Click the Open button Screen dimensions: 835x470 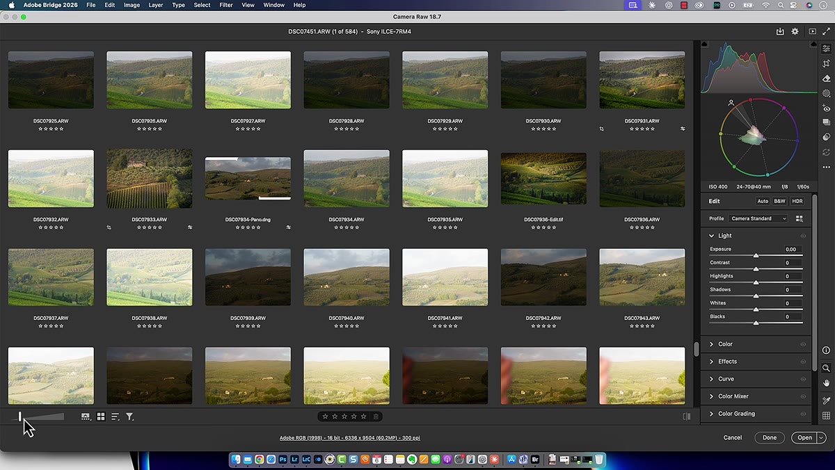click(x=804, y=438)
